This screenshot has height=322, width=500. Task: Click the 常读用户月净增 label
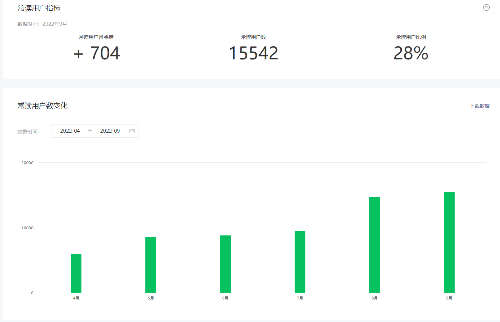pos(96,37)
